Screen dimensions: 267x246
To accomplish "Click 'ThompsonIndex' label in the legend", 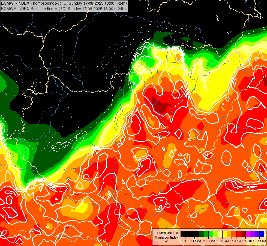I will coord(166,238).
